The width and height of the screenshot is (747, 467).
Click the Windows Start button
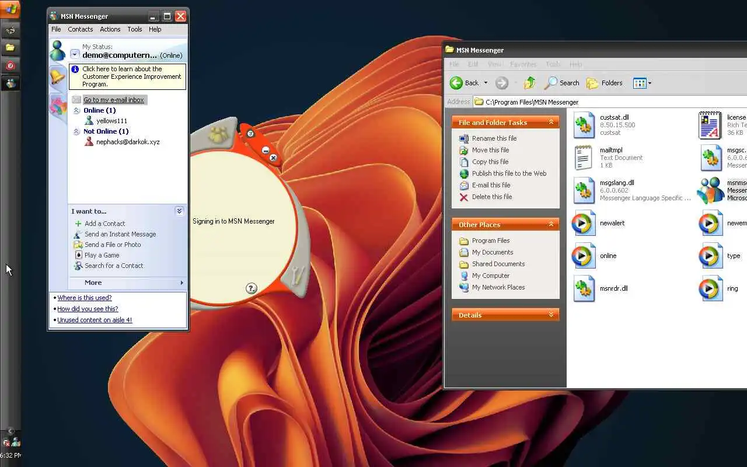click(x=10, y=8)
